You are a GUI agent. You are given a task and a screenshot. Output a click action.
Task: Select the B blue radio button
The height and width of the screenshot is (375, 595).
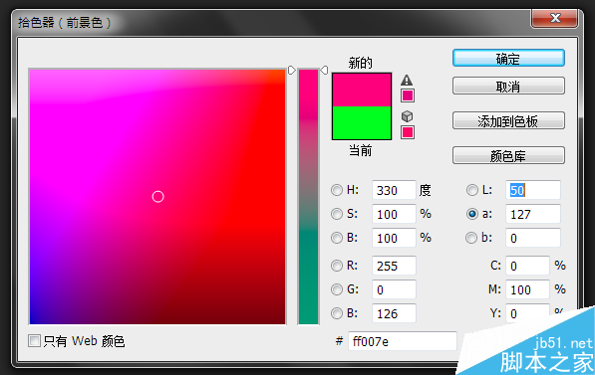(337, 313)
